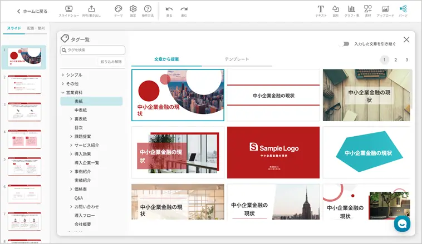
Task: Open slide 1 thumbnail
Action: [24, 57]
